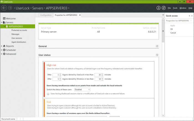194x121 pixels.
Task: Increase UserLock denied minutes value
Action: [x=102, y=74]
